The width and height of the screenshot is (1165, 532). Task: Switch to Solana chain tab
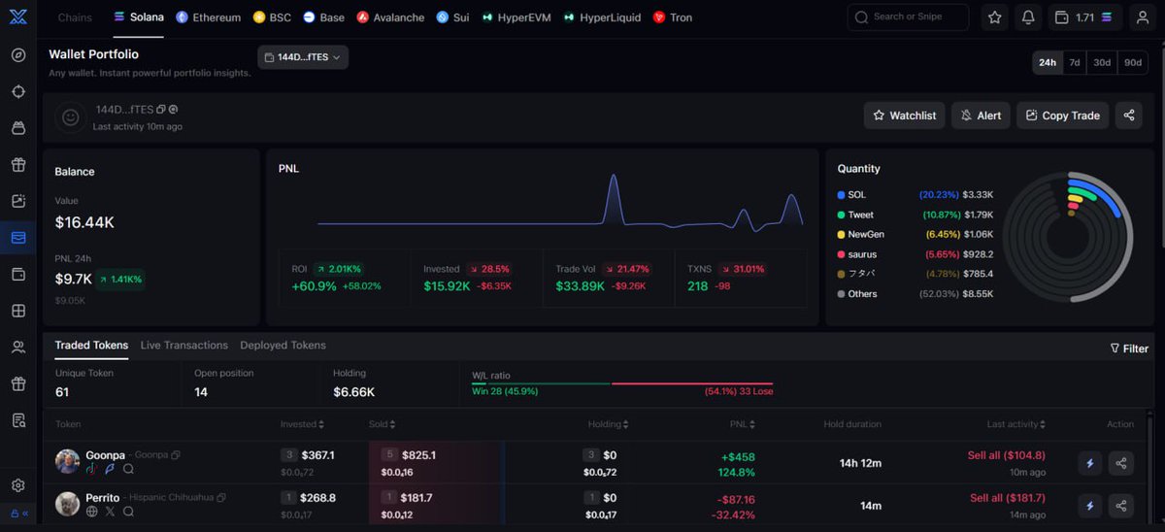pyautogui.click(x=139, y=17)
